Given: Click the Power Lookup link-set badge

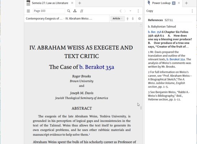Looking at the screenshot, I should click(174, 3).
